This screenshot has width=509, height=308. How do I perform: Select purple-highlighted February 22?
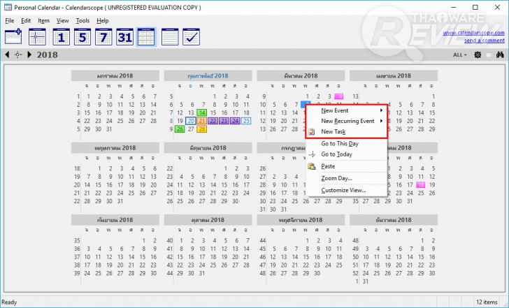tap(213, 121)
